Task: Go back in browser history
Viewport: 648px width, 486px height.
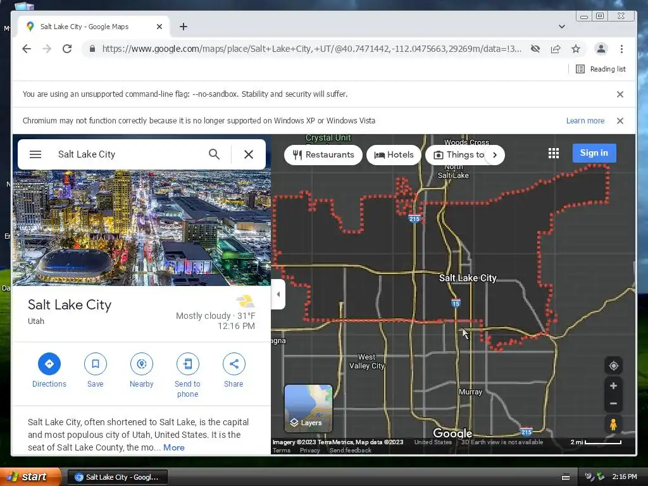Action: 27,49
